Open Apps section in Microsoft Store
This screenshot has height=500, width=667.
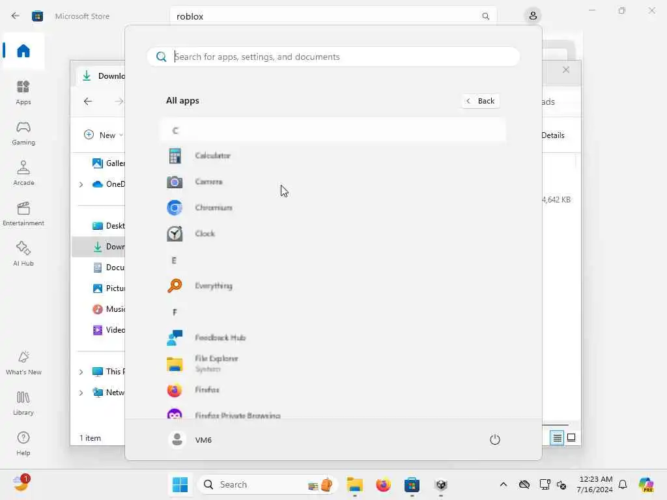[x=23, y=92]
